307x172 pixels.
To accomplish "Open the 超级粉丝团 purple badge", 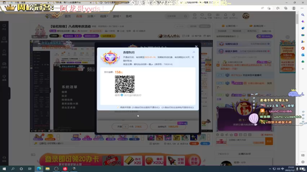I will coord(91,36).
